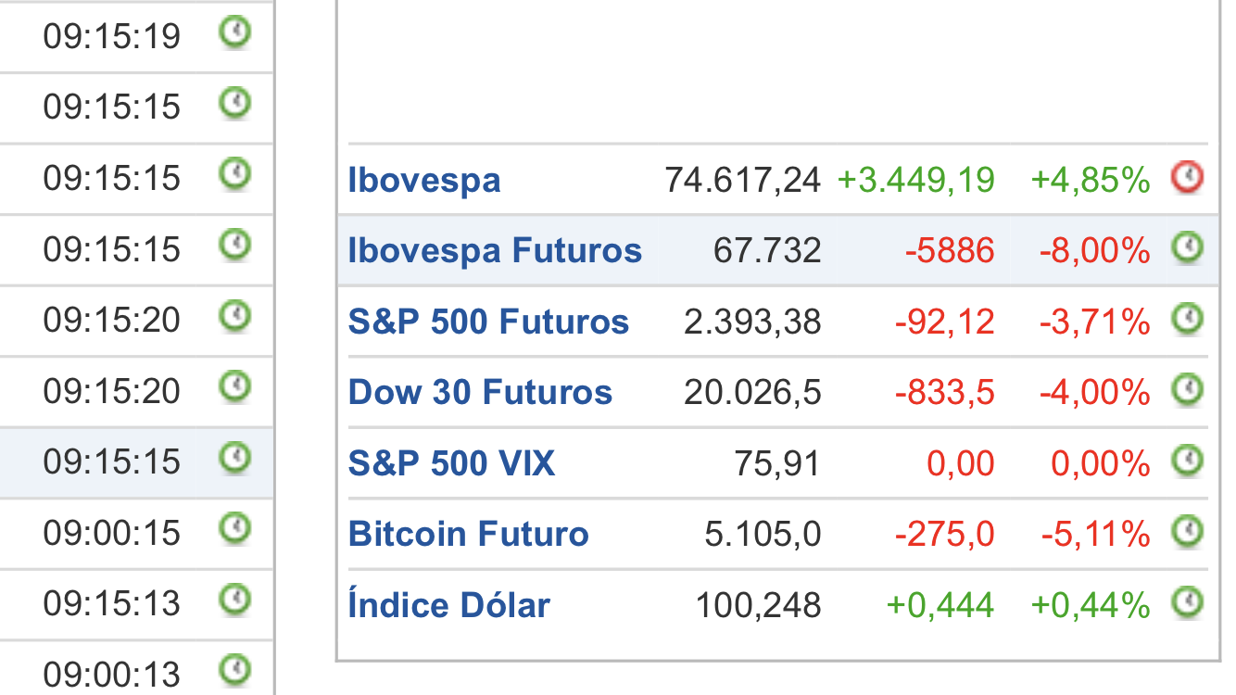Open the Ibovespa index link
1236x695 pixels.
(x=424, y=180)
